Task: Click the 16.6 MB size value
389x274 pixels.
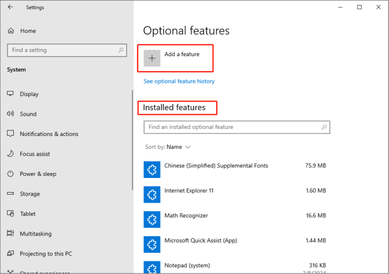Action: click(316, 215)
